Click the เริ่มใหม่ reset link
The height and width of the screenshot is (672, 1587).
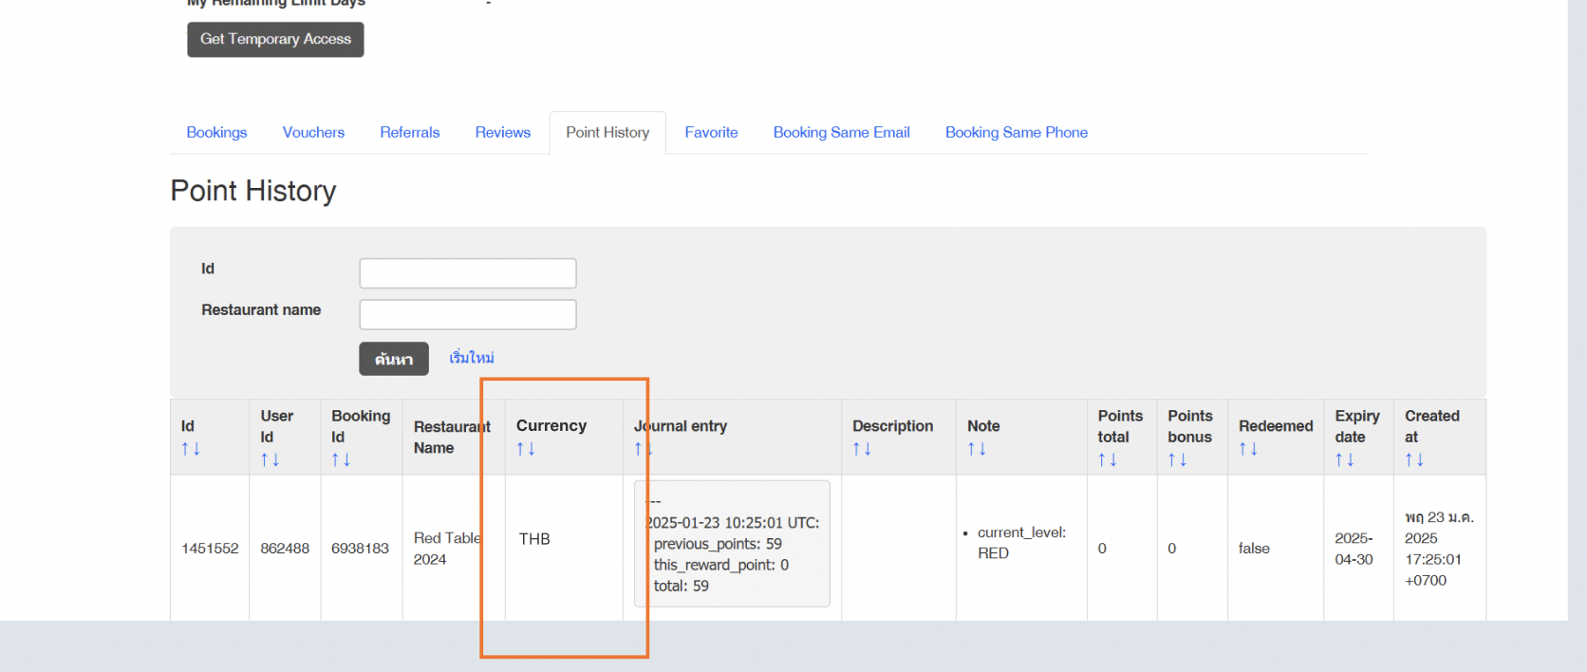pyautogui.click(x=472, y=358)
